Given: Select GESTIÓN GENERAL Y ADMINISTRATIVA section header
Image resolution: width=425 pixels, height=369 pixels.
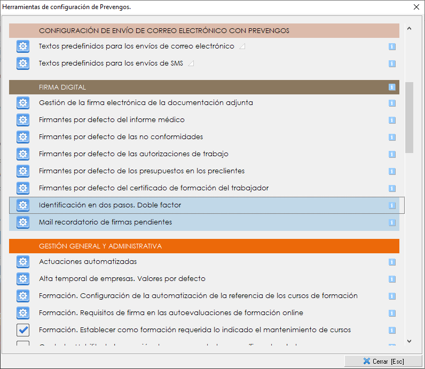Looking at the screenshot, I should (204, 246).
